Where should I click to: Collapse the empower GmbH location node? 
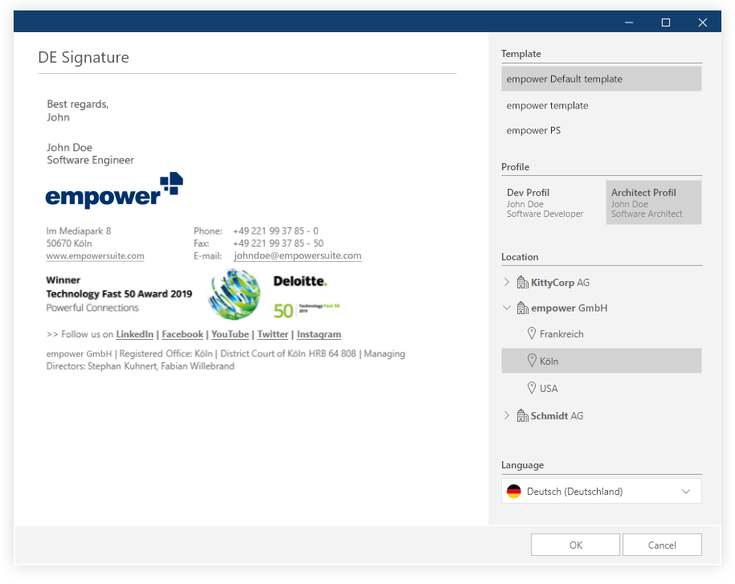(506, 308)
